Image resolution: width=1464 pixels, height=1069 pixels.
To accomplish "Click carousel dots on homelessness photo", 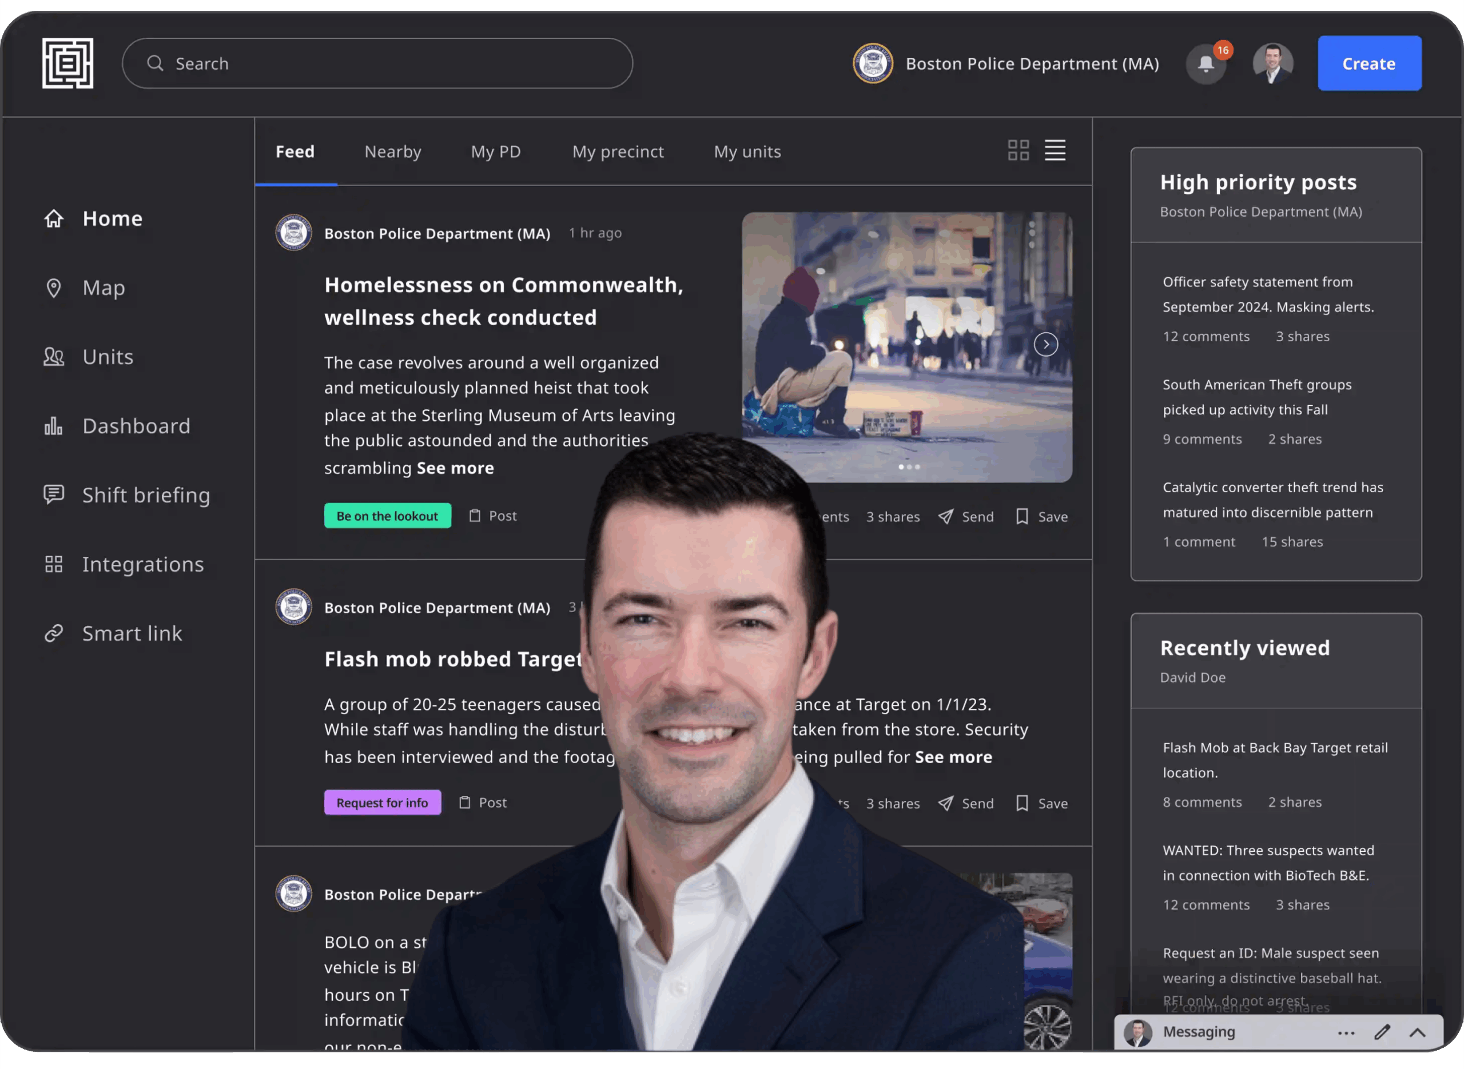I will tap(909, 467).
